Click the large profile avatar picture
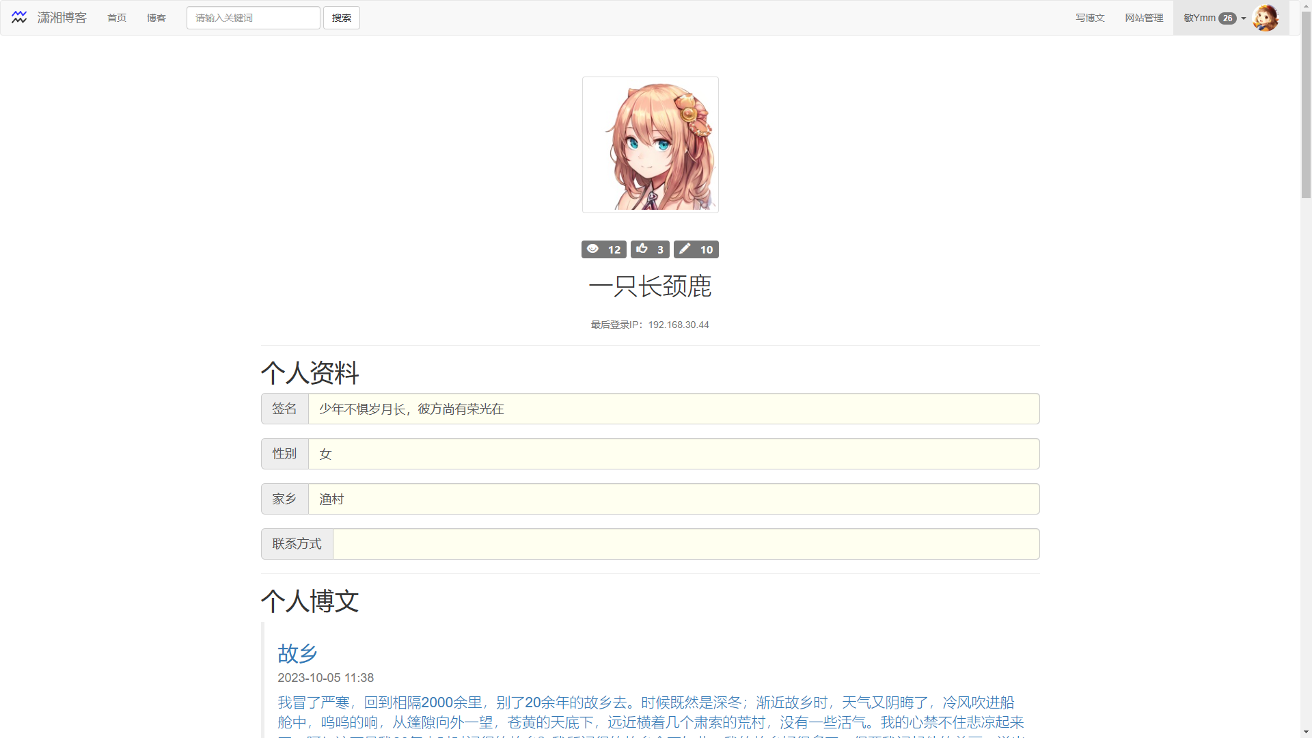 [x=650, y=145]
